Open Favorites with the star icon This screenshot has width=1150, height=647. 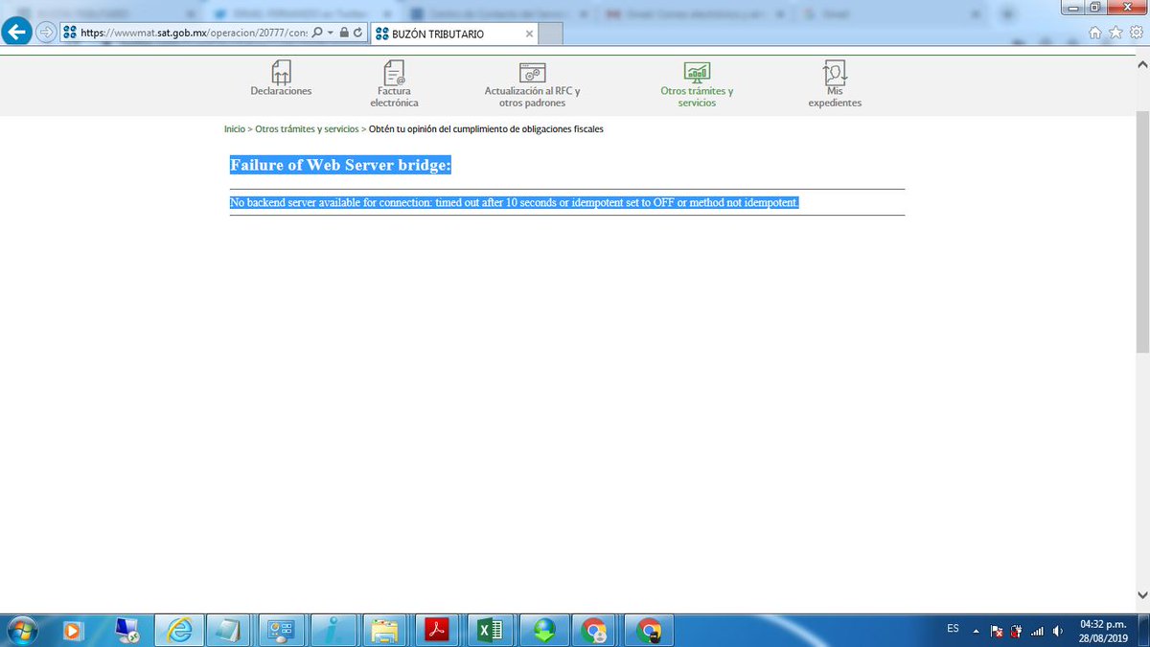(x=1115, y=33)
